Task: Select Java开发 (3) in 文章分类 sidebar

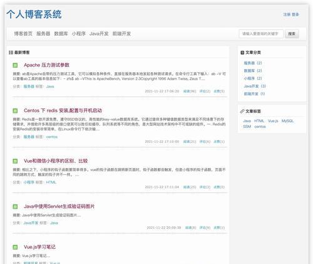Action: click(x=255, y=86)
